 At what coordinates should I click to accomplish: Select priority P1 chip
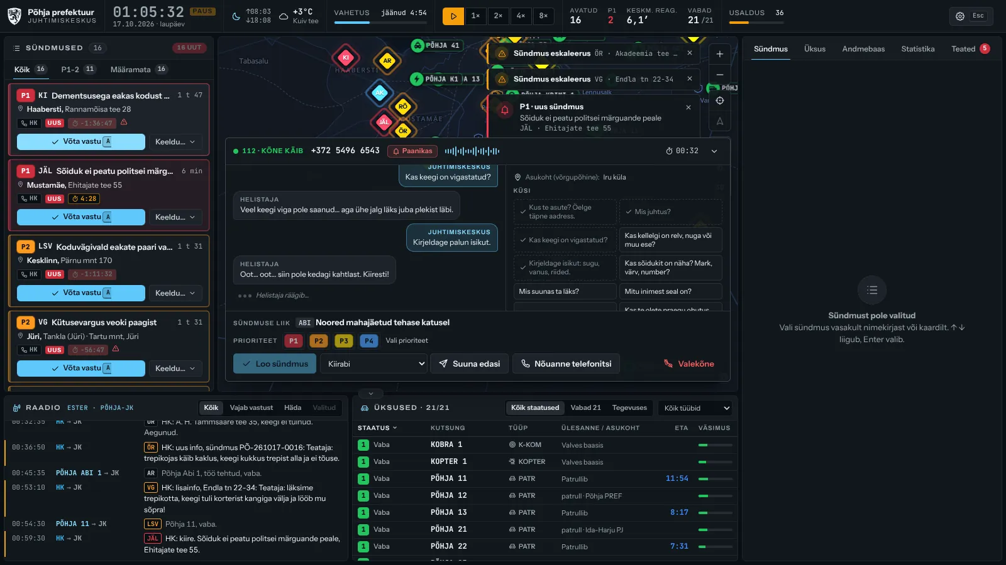[294, 341]
